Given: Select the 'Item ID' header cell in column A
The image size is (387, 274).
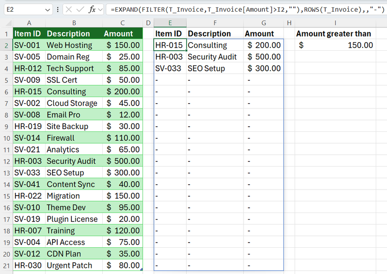Looking at the screenshot, I should click(29, 33).
